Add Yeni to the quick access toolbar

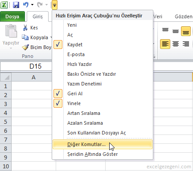click(x=103, y=25)
